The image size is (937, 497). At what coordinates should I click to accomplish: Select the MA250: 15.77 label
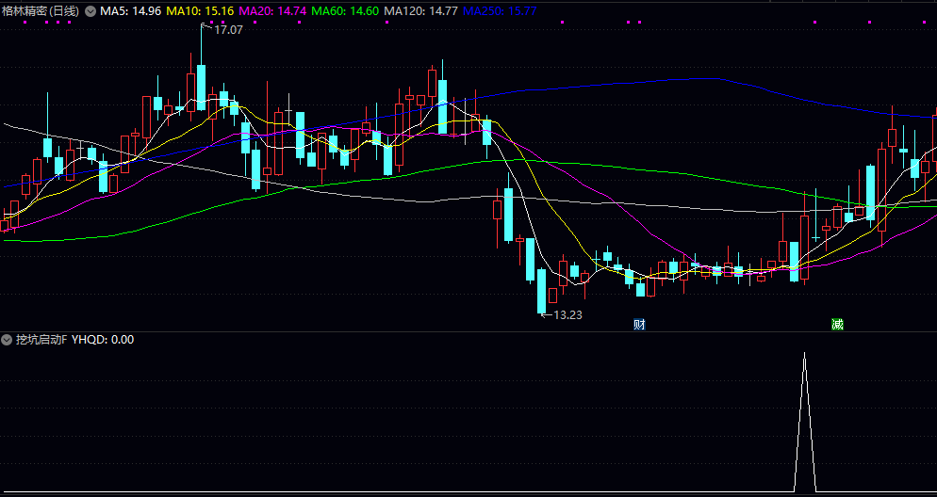pyautogui.click(x=500, y=10)
